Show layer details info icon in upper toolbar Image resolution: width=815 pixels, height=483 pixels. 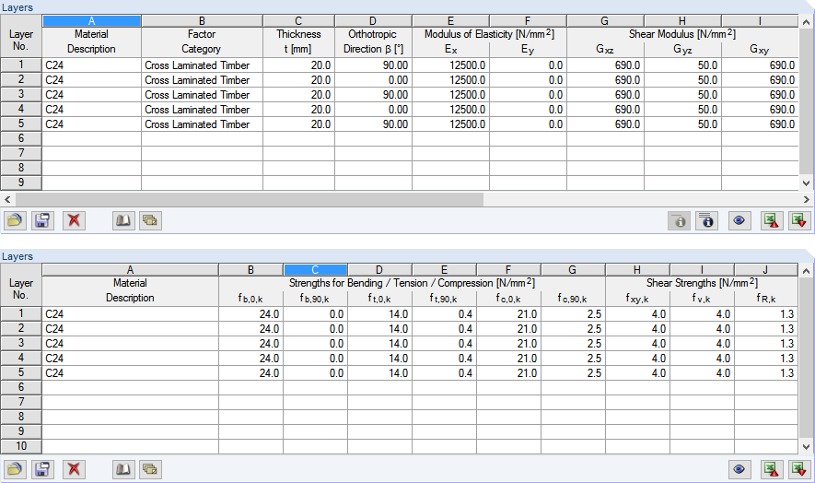tap(707, 220)
